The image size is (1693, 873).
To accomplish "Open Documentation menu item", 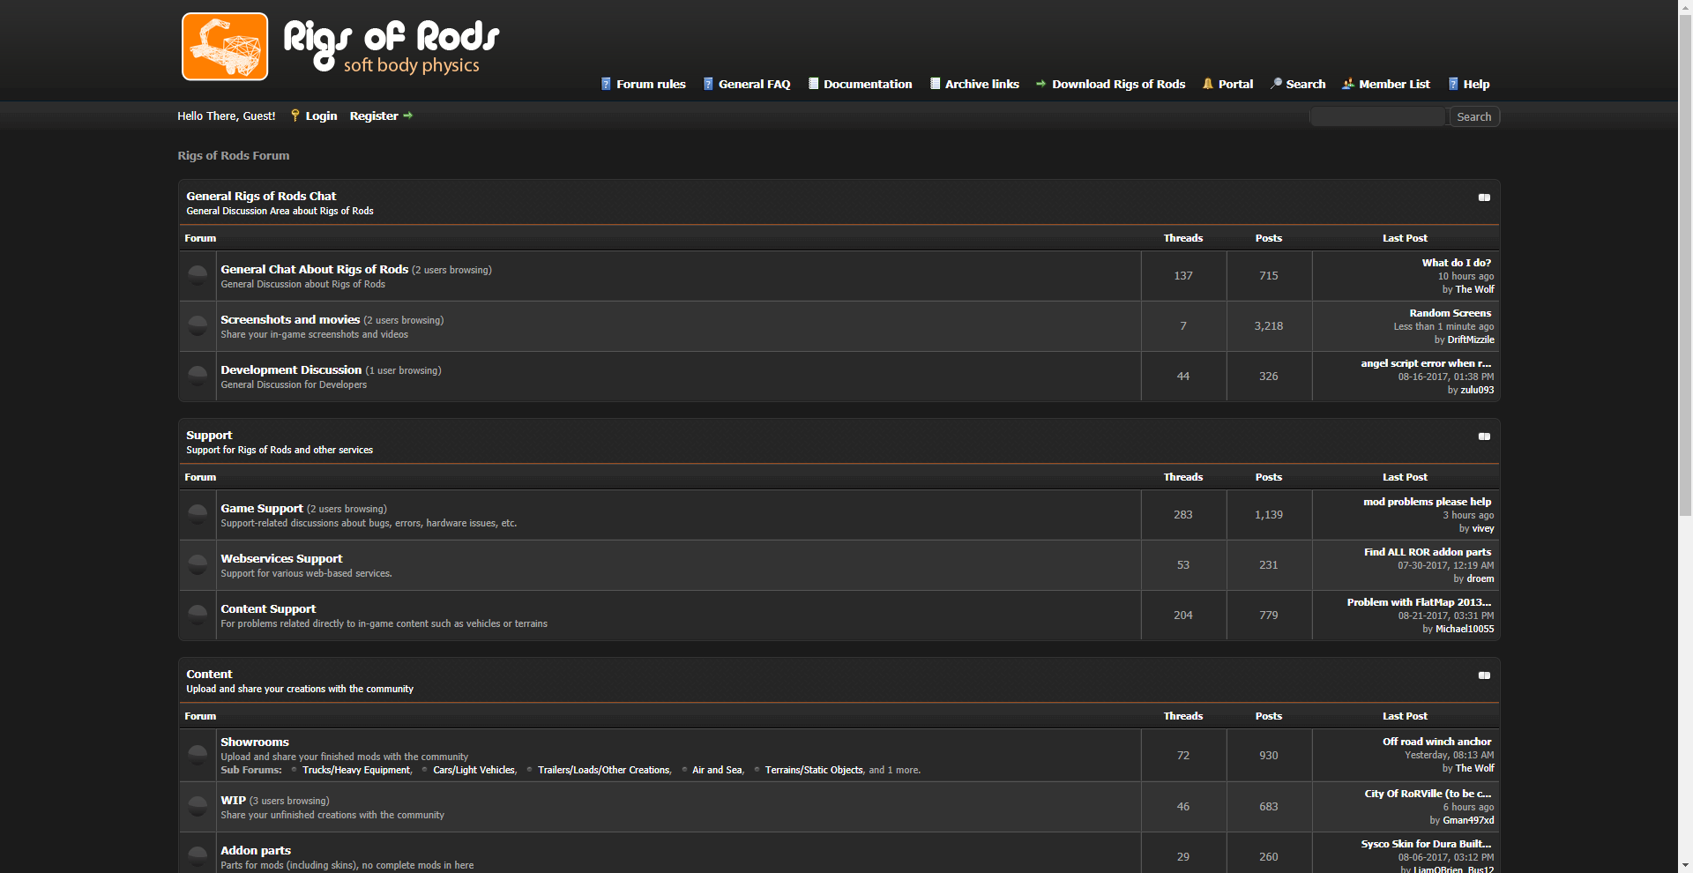I will tap(868, 84).
